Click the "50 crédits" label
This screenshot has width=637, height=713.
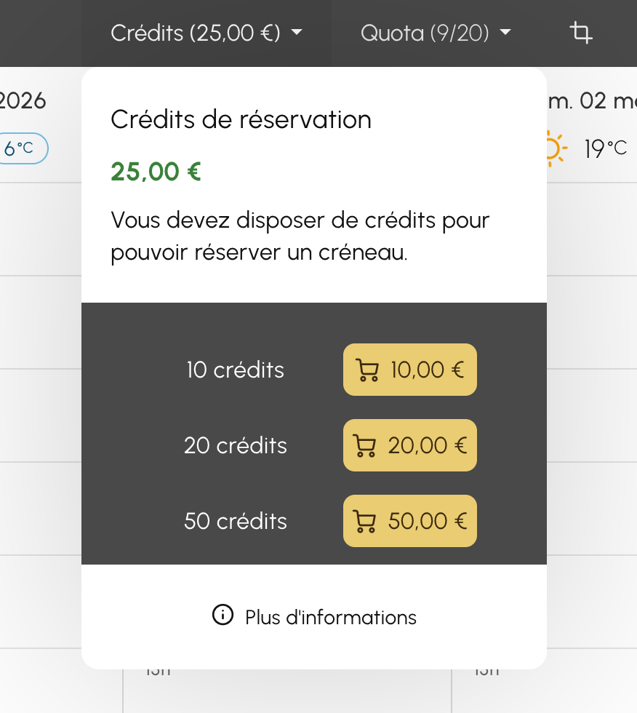(235, 521)
